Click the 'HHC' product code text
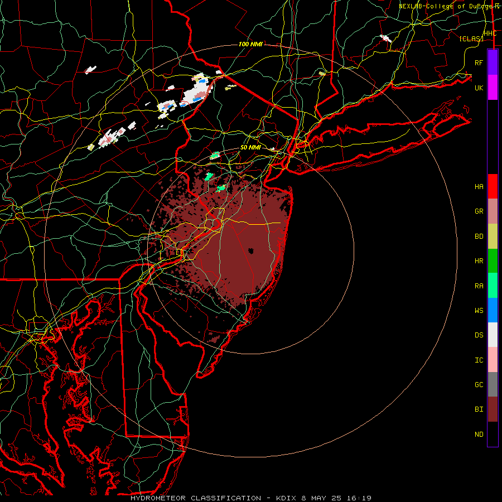 pyautogui.click(x=490, y=33)
